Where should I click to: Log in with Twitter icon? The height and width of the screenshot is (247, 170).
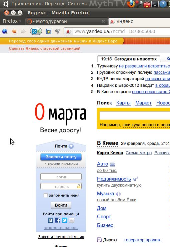64,220
